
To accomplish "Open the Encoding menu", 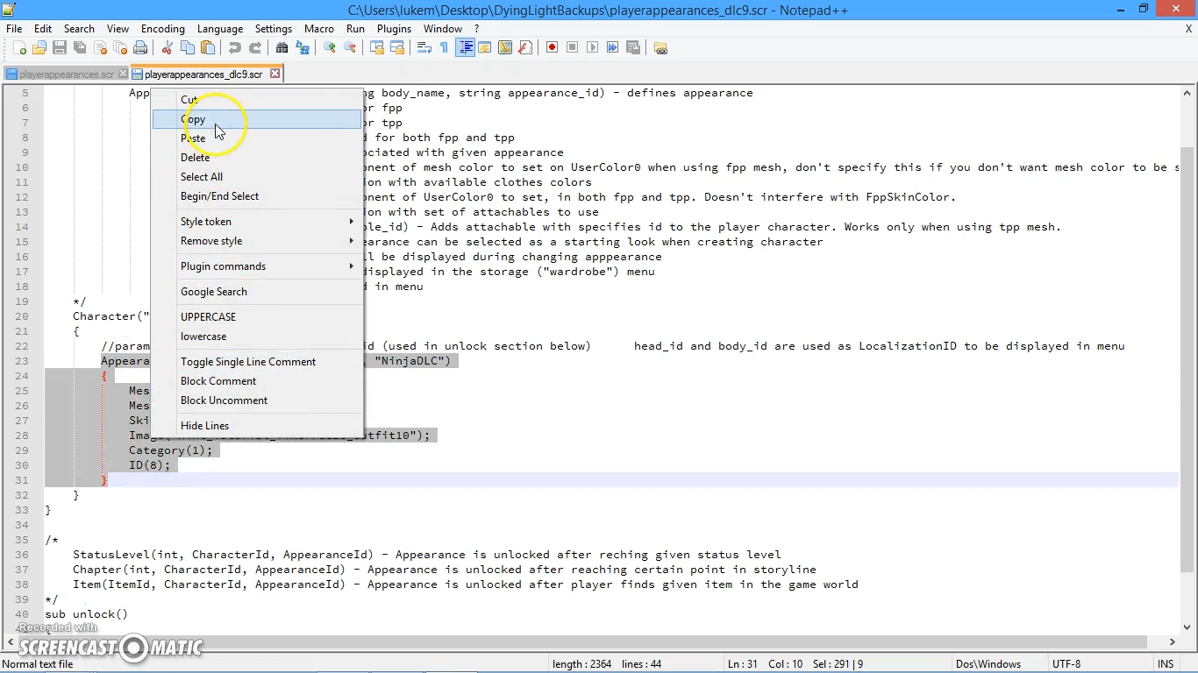I will click(163, 29).
